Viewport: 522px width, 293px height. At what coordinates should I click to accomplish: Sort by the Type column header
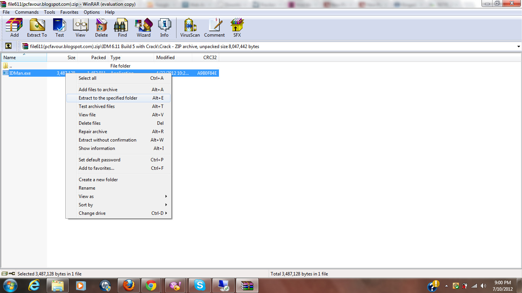[131, 58]
